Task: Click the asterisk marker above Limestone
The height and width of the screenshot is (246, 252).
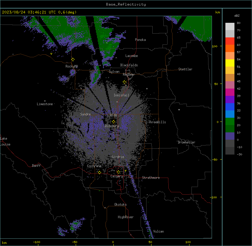Action: click(x=45, y=101)
